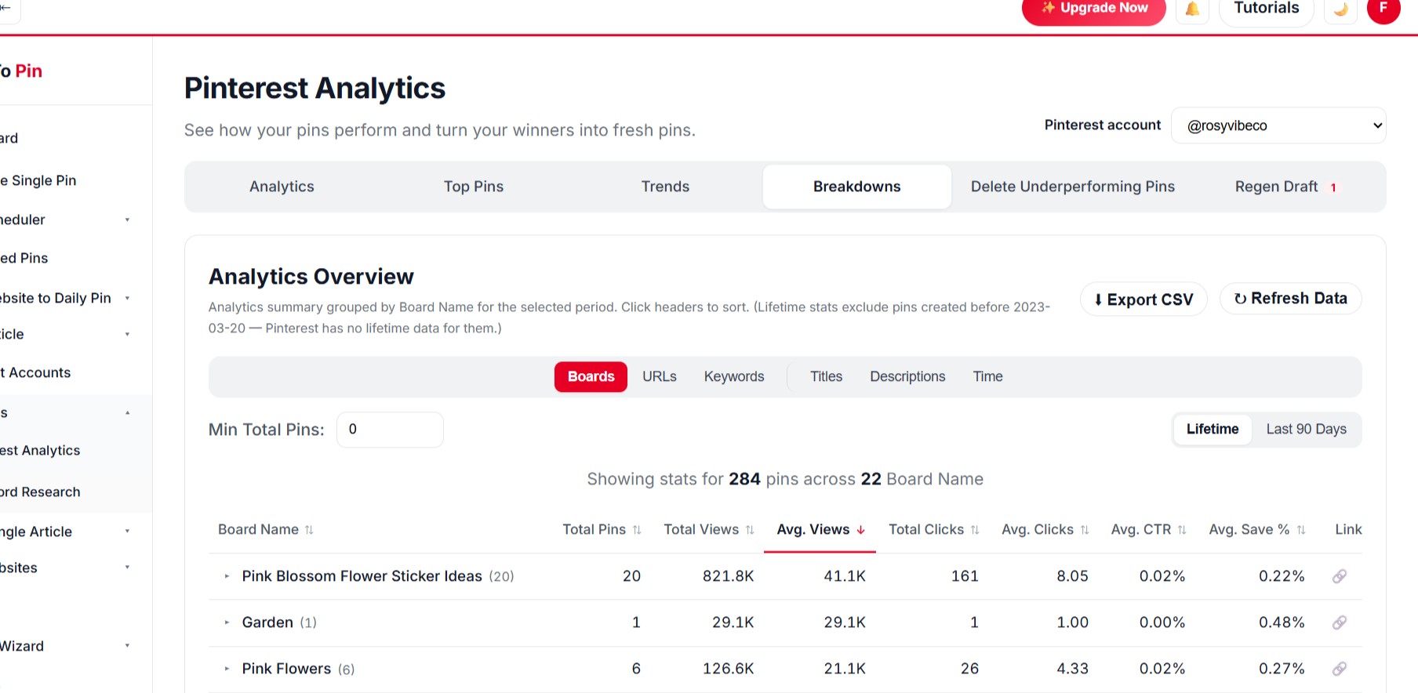This screenshot has width=1418, height=693.
Task: Expand the Pink Flowers board row
Action: 227,669
